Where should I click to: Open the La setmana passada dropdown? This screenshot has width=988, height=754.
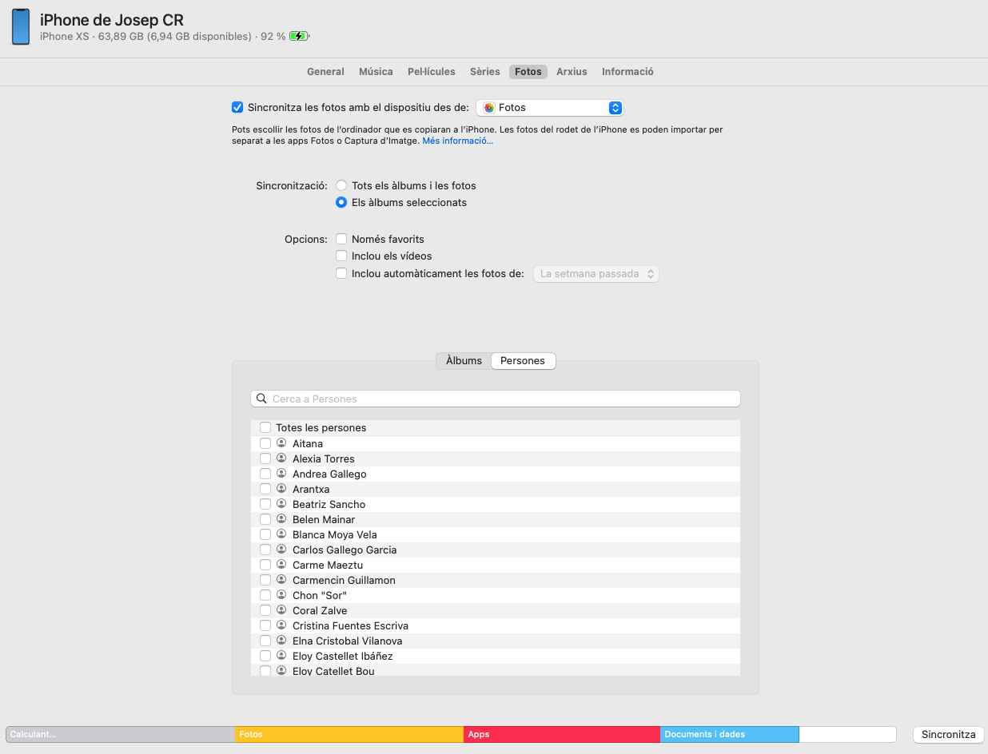click(596, 274)
